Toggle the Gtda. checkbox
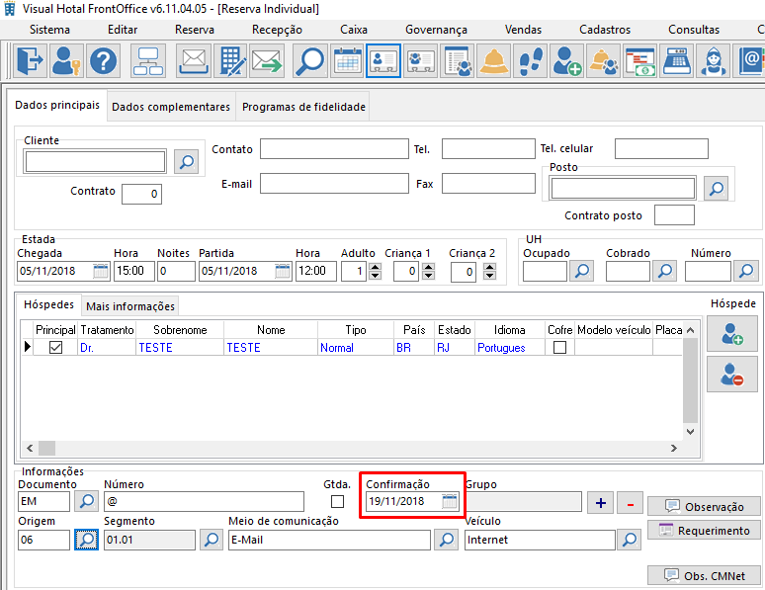This screenshot has width=765, height=590. (337, 501)
